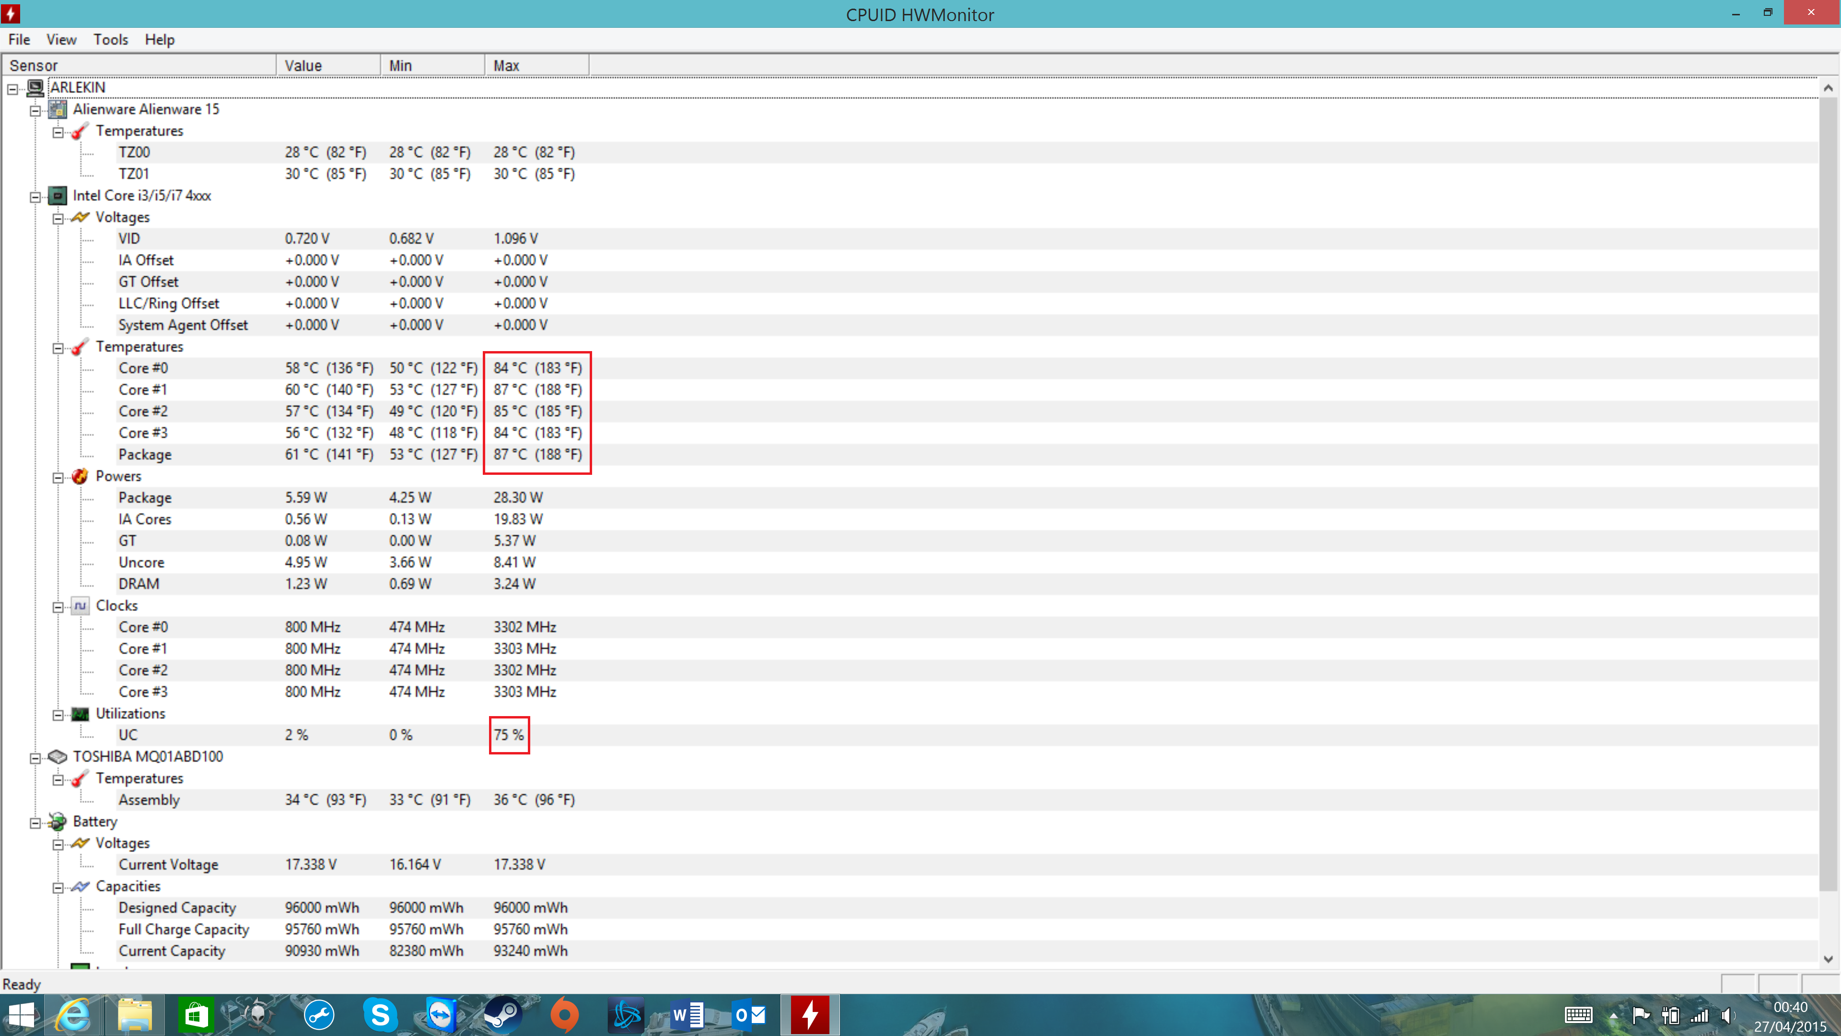Open Origin from the taskbar
1841x1036 pixels.
pos(564,1014)
